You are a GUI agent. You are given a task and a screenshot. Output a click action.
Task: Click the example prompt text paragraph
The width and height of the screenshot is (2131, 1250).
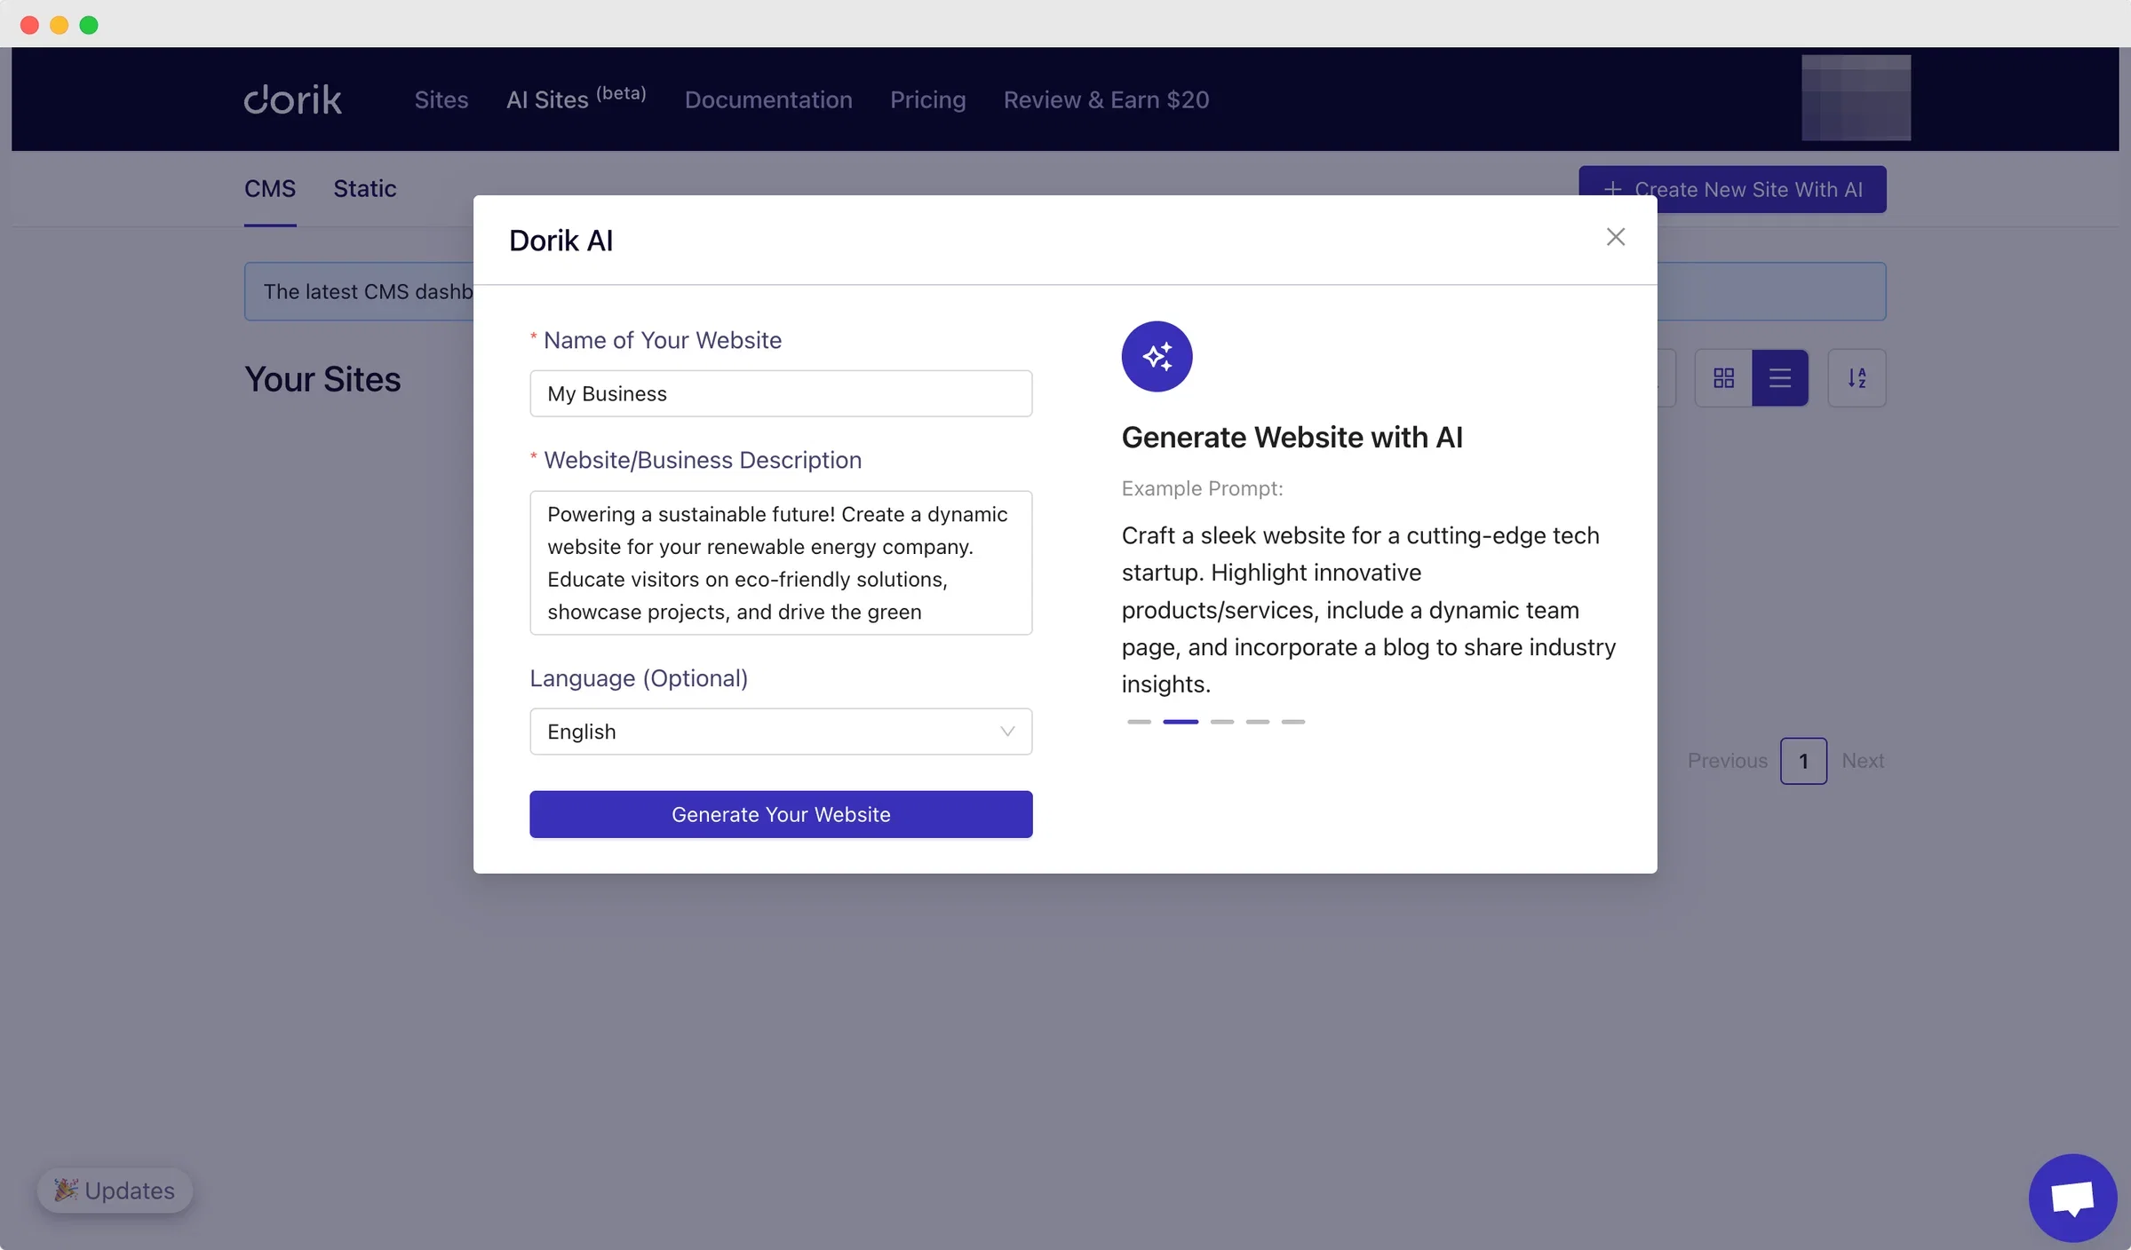click(1369, 610)
